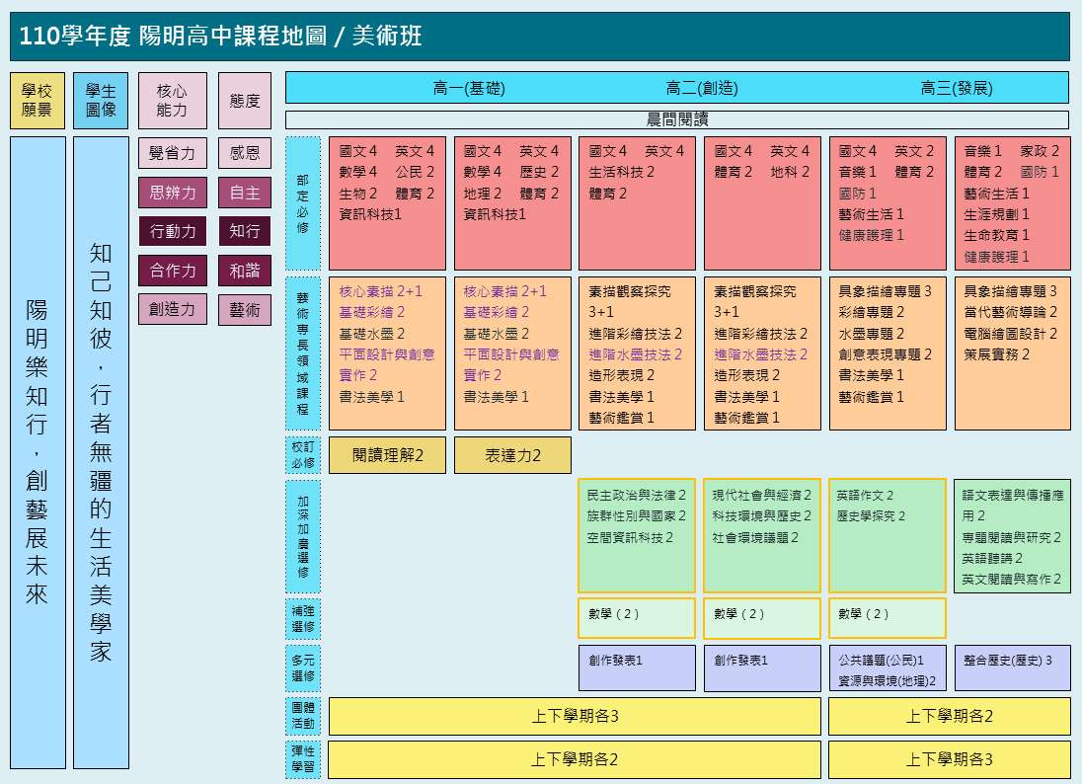Click 公共議題(公民)1 in 多元選修
This screenshot has height=784, width=1082.
[x=882, y=660]
